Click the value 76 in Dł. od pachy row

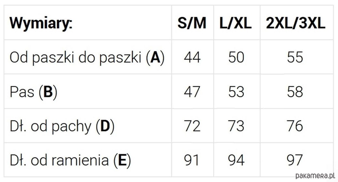click(x=295, y=126)
